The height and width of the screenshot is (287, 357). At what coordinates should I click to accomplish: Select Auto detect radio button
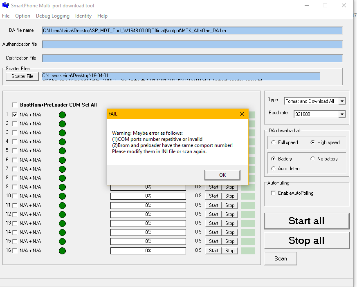[x=273, y=168]
